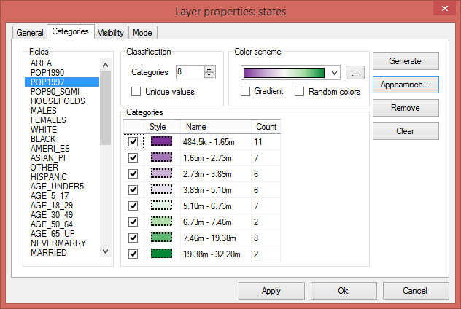The width and height of the screenshot is (461, 309).
Task: Click the Generate button
Action: click(x=406, y=61)
